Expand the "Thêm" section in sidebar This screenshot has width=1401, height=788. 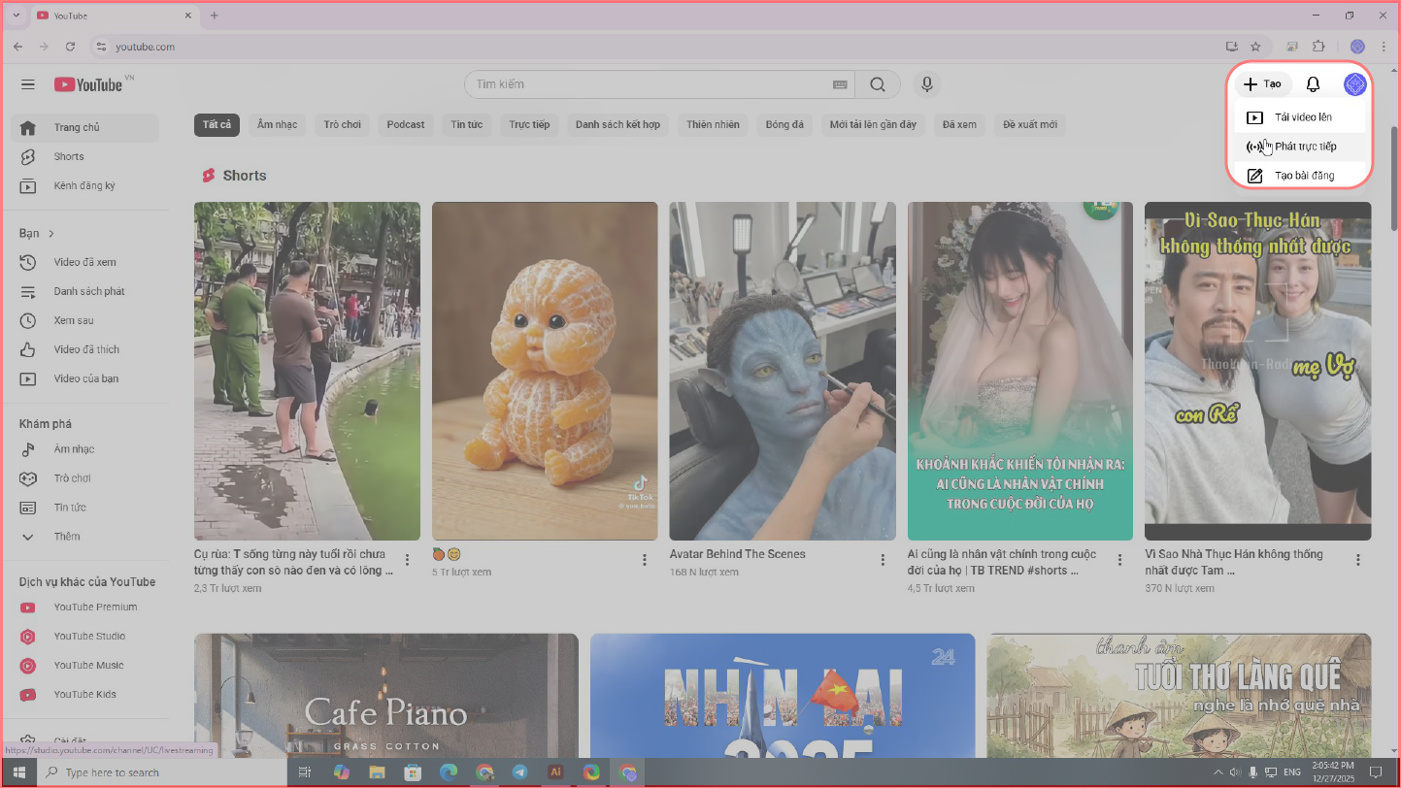pos(66,537)
